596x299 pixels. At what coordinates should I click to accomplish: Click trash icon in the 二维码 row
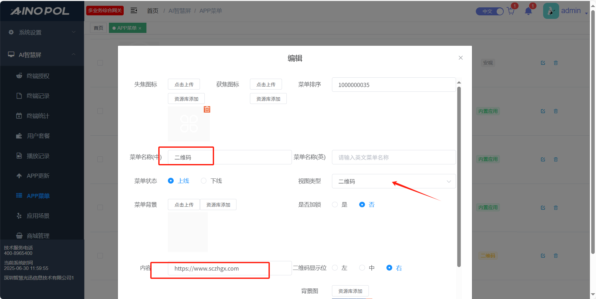coord(556,256)
